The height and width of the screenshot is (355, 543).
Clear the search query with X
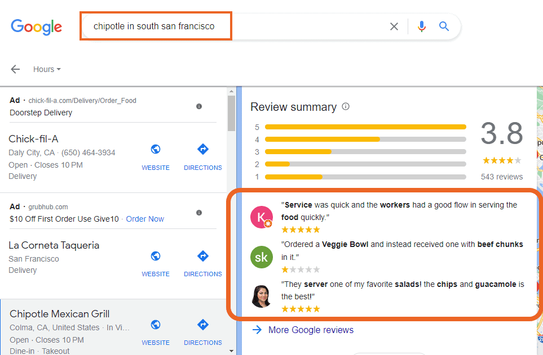pos(394,26)
